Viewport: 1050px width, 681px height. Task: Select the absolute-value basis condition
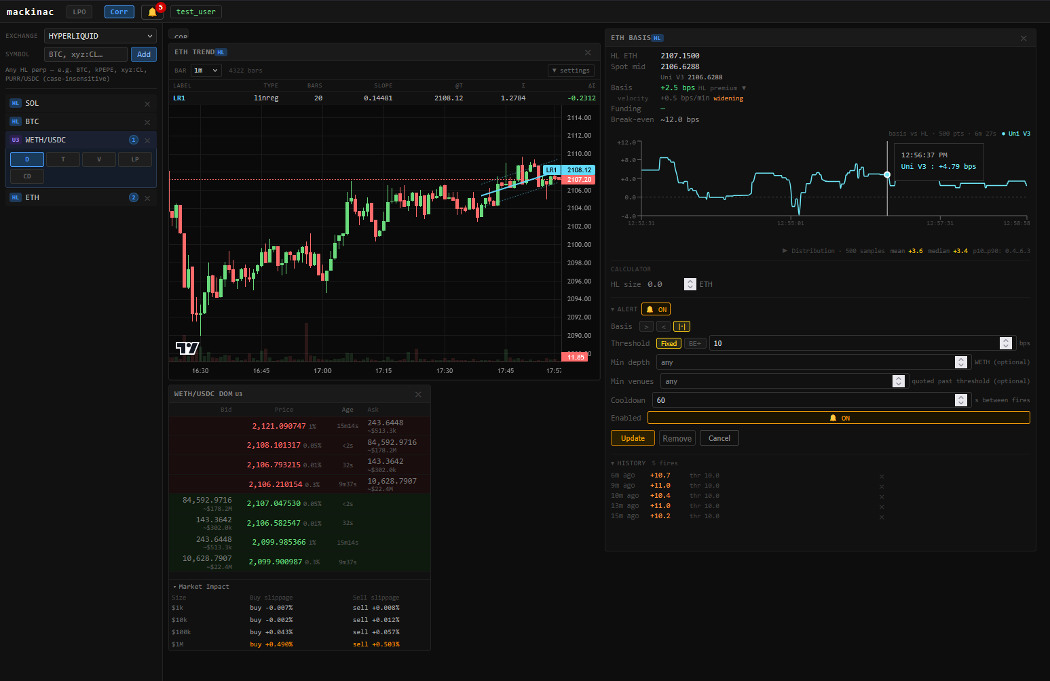point(681,326)
